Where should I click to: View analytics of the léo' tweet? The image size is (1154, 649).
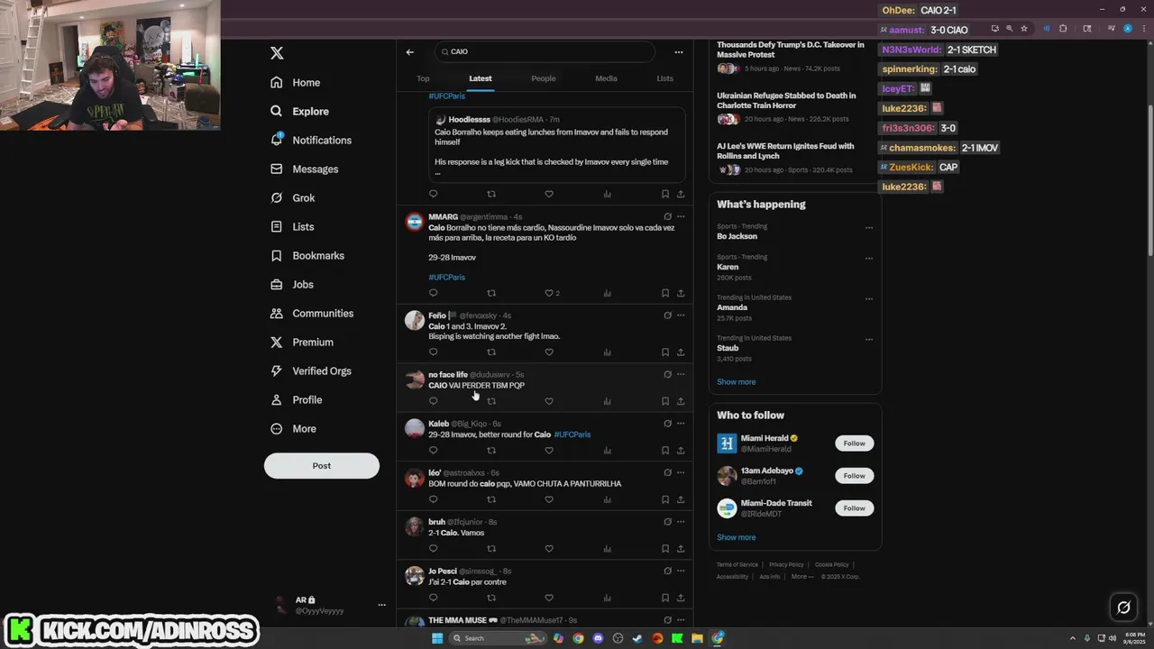point(607,499)
